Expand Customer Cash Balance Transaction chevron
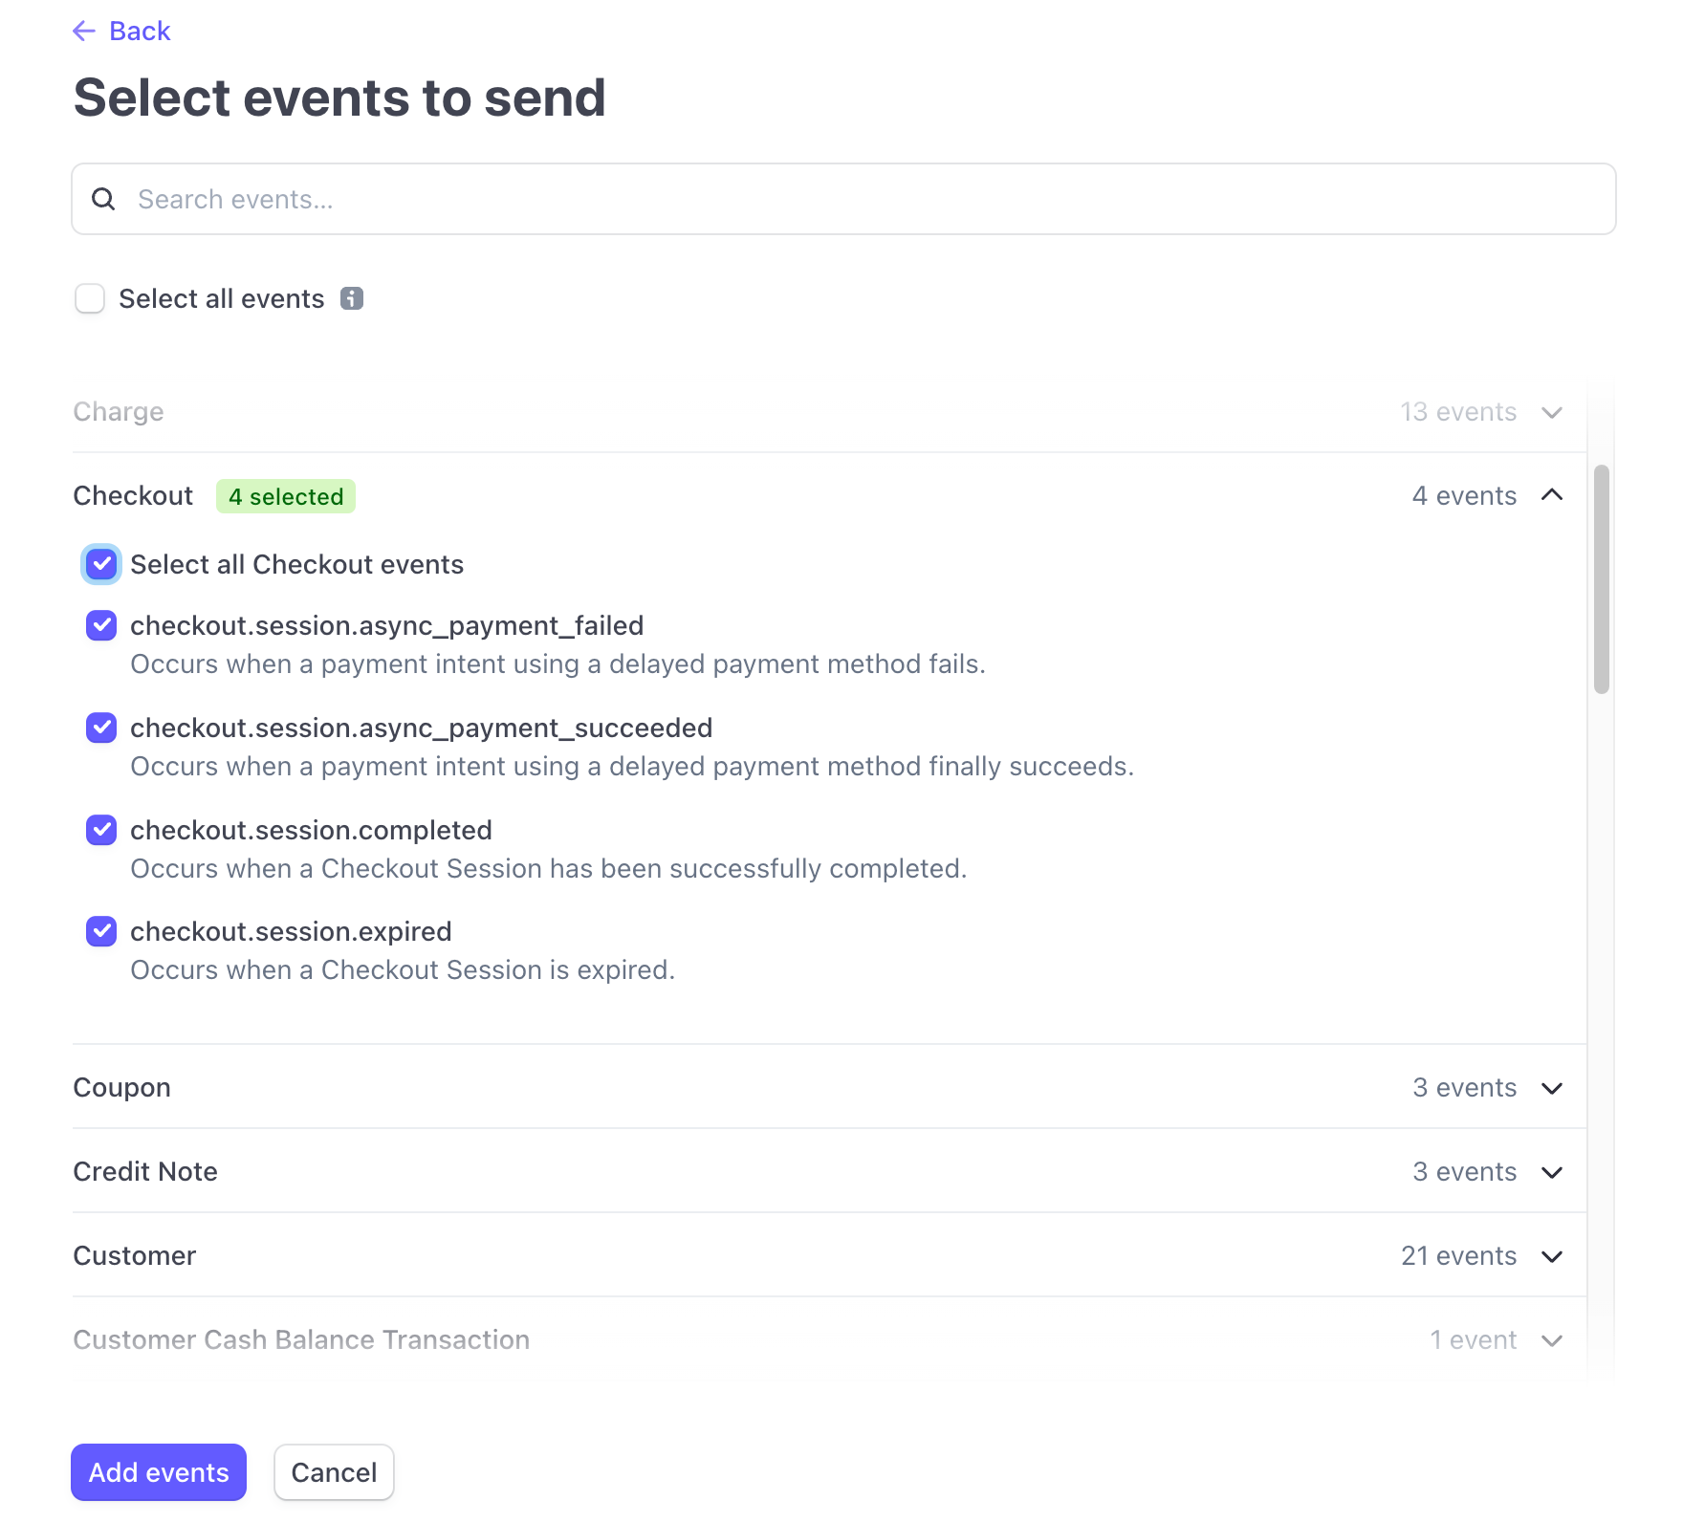This screenshot has width=1683, height=1522. click(x=1552, y=1340)
